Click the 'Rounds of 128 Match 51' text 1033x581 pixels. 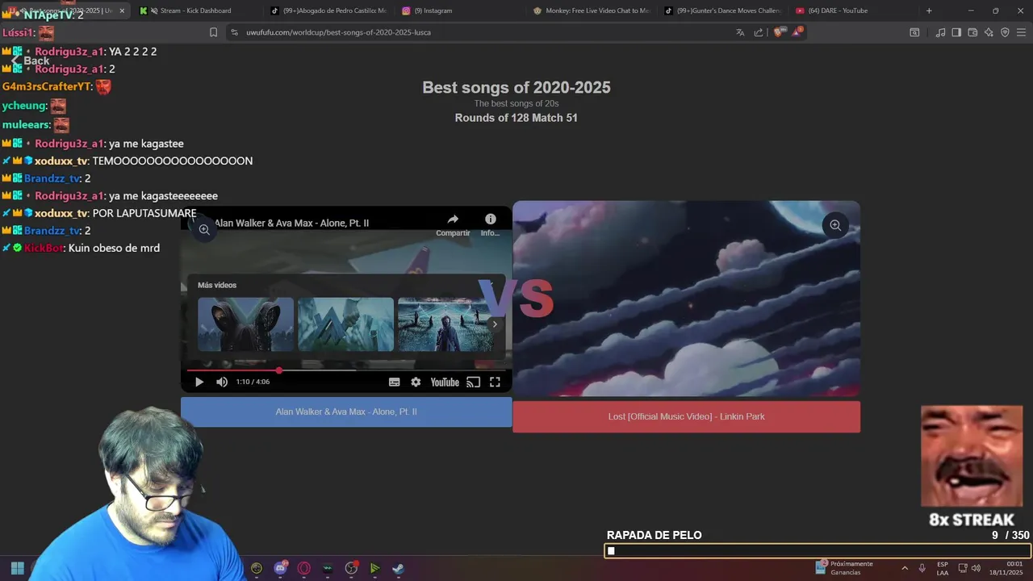(516, 118)
